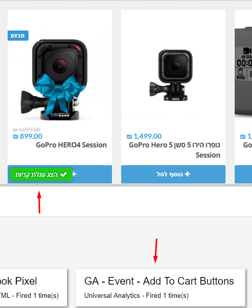Click the 1,499.00 price label
The width and height of the screenshot is (252, 308).
(x=144, y=136)
